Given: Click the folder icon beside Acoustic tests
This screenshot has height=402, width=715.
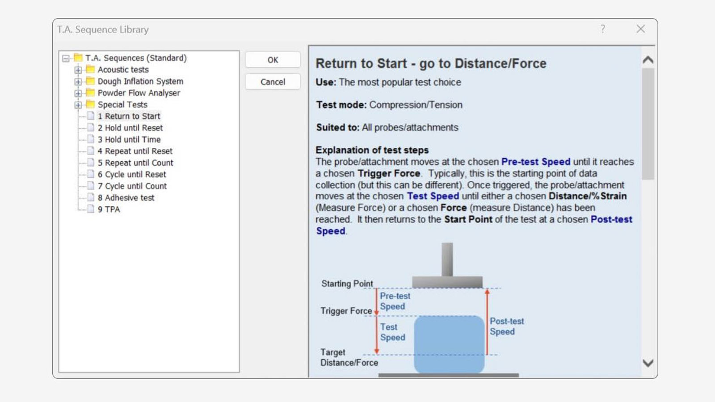Looking at the screenshot, I should (89, 70).
